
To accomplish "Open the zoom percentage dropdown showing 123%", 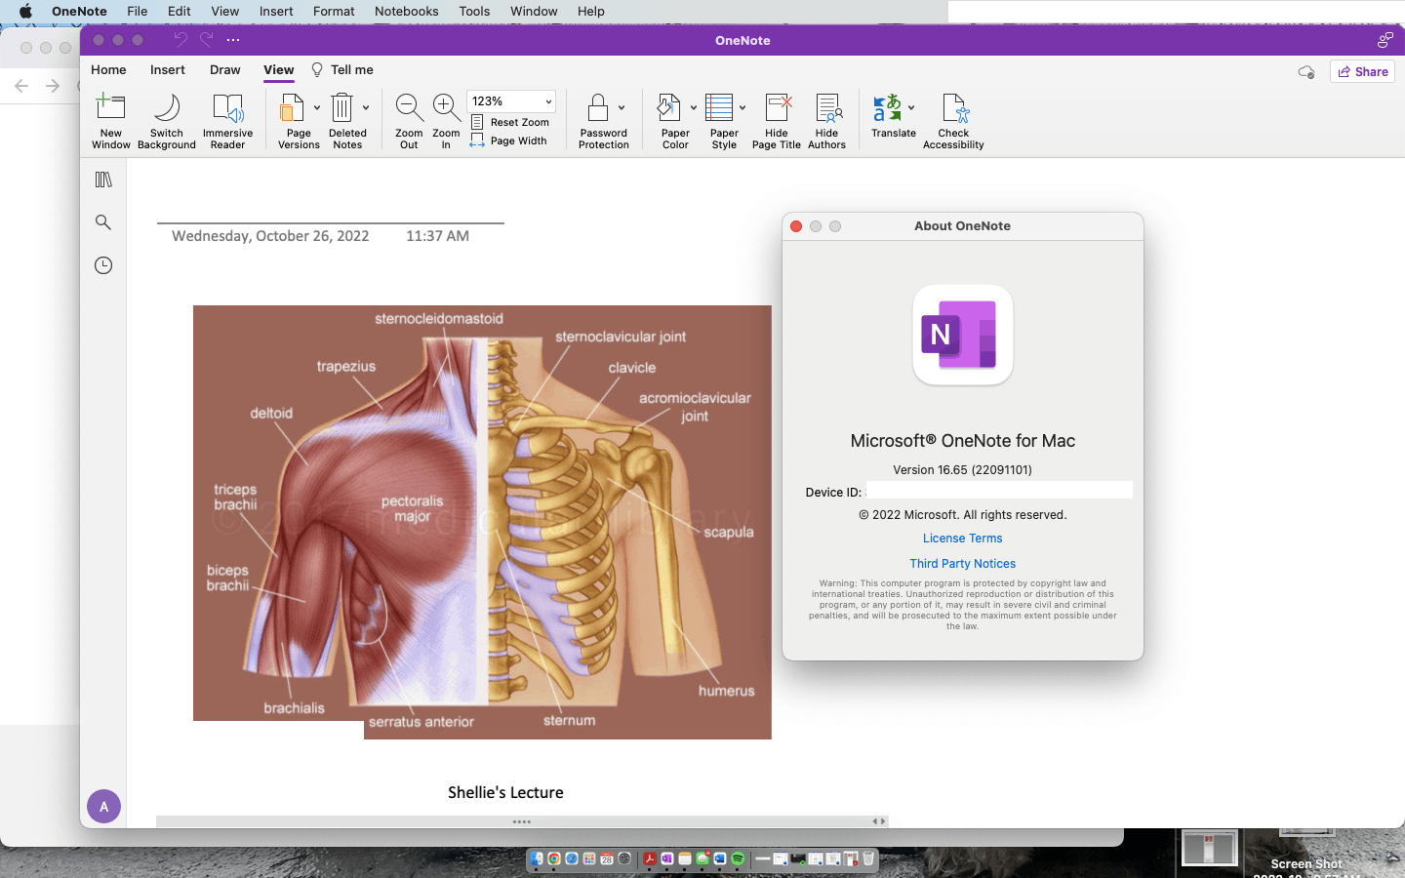I will [x=511, y=101].
